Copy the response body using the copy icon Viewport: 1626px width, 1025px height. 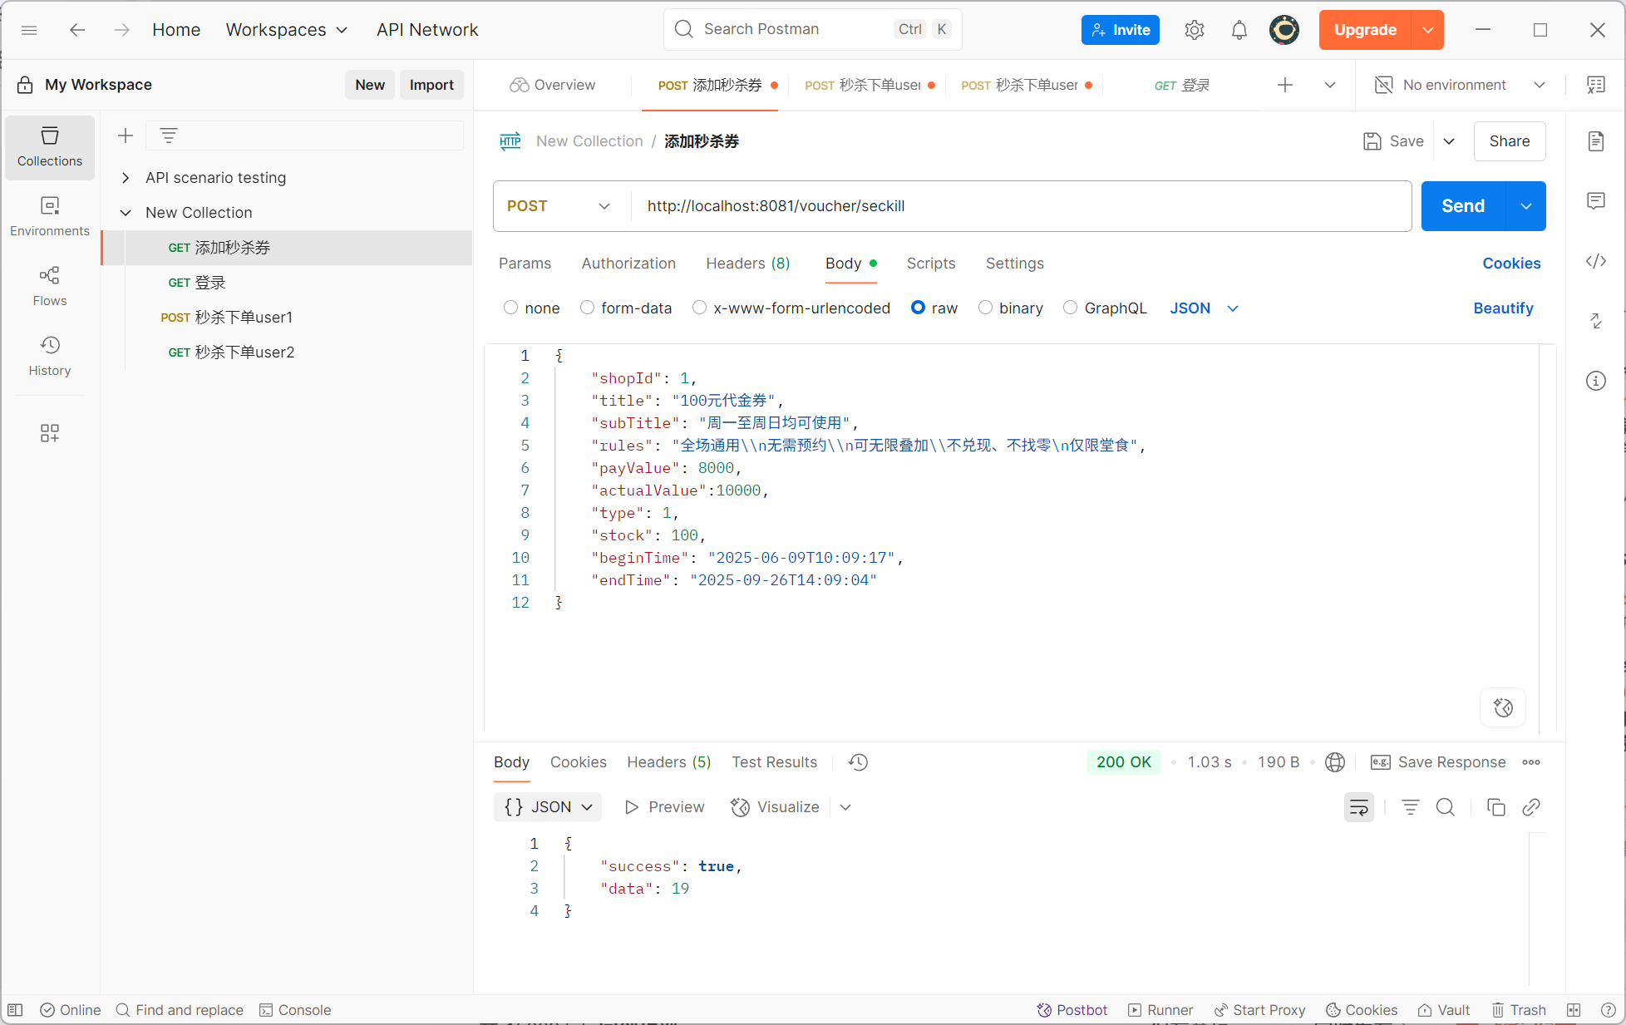click(1495, 807)
